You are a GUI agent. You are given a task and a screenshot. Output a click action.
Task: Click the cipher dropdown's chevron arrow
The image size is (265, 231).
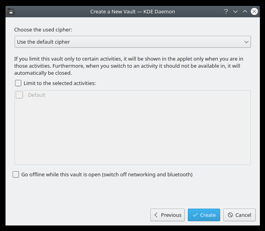(246, 42)
